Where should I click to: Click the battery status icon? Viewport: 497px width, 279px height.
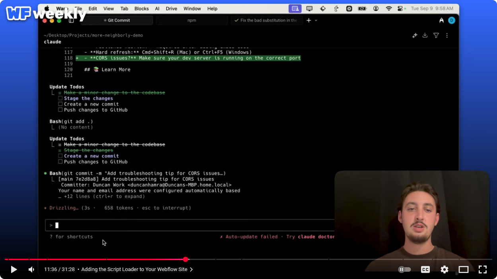click(362, 8)
